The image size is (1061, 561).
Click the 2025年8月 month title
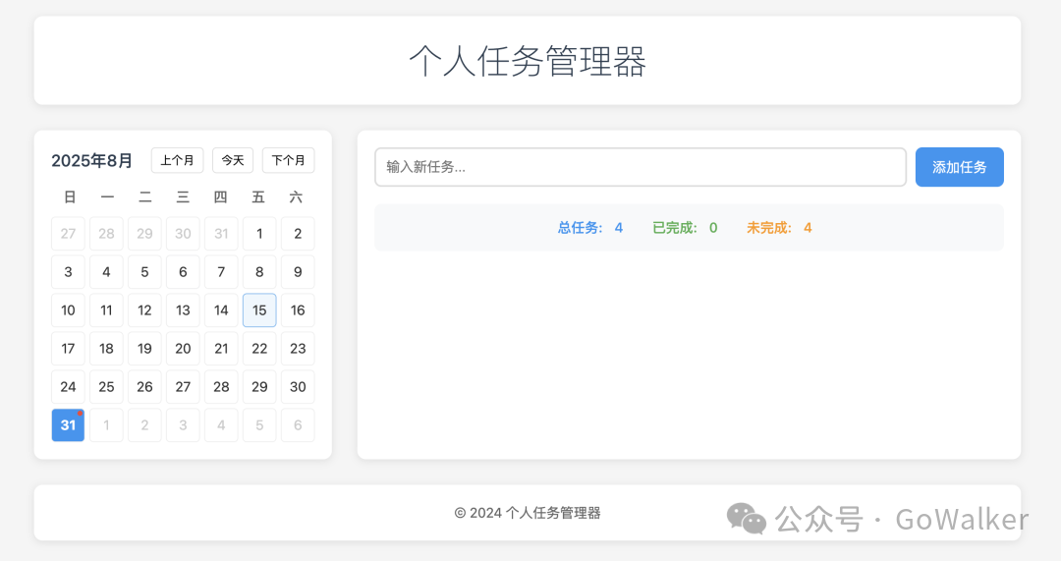92,161
